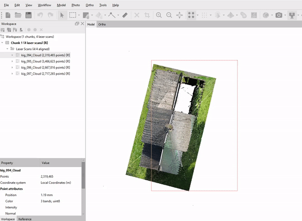Viewport: 302px width, 221px height.
Task: Open the Workflow menu
Action: (44, 5)
